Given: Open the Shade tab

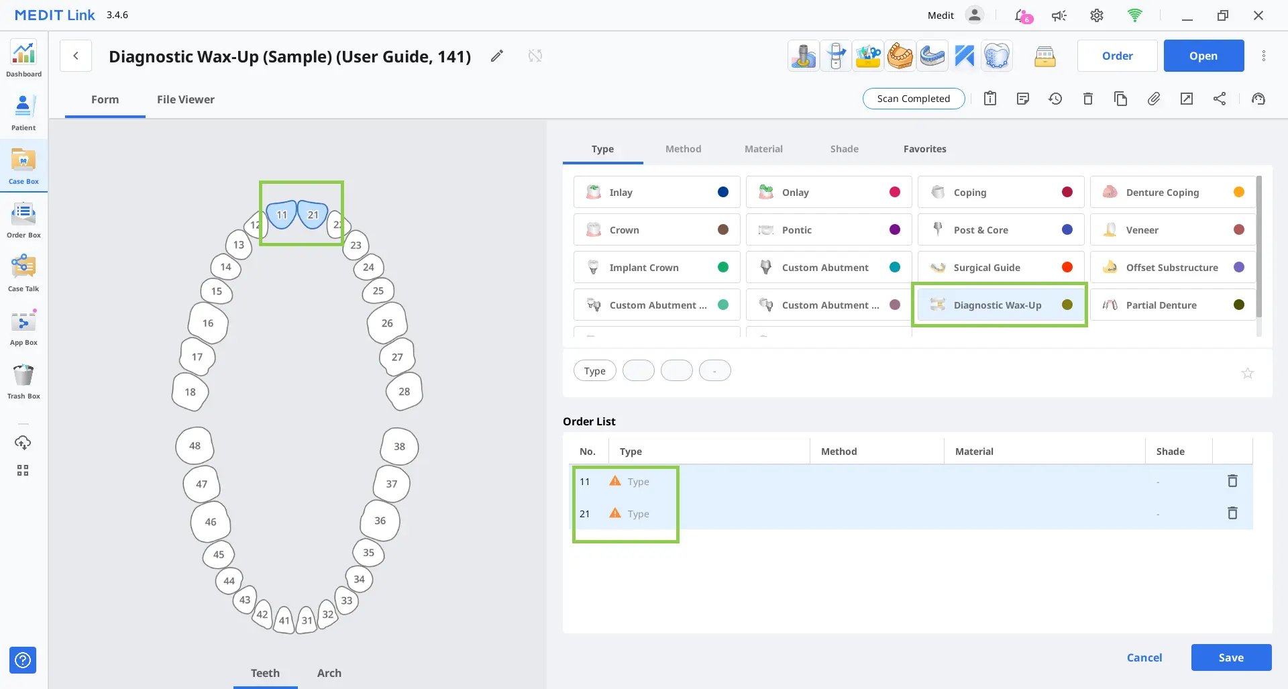Looking at the screenshot, I should [x=844, y=149].
